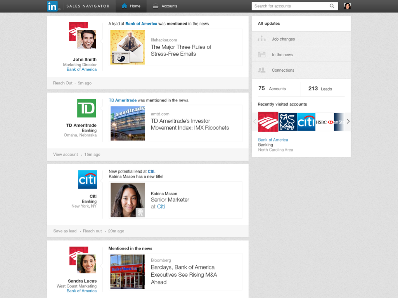The height and width of the screenshot is (298, 398).
Task: Click Reach Out under John Smith
Action: (63, 83)
